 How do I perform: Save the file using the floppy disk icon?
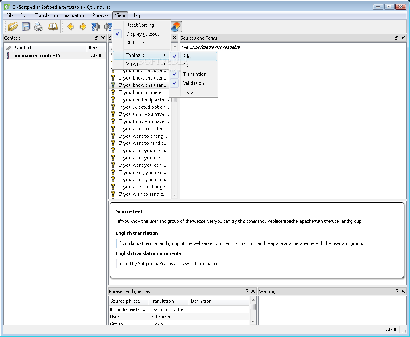pyautogui.click(x=26, y=27)
